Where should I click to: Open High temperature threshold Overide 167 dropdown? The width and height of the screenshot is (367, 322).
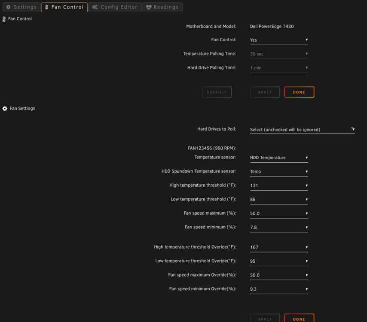(279, 247)
